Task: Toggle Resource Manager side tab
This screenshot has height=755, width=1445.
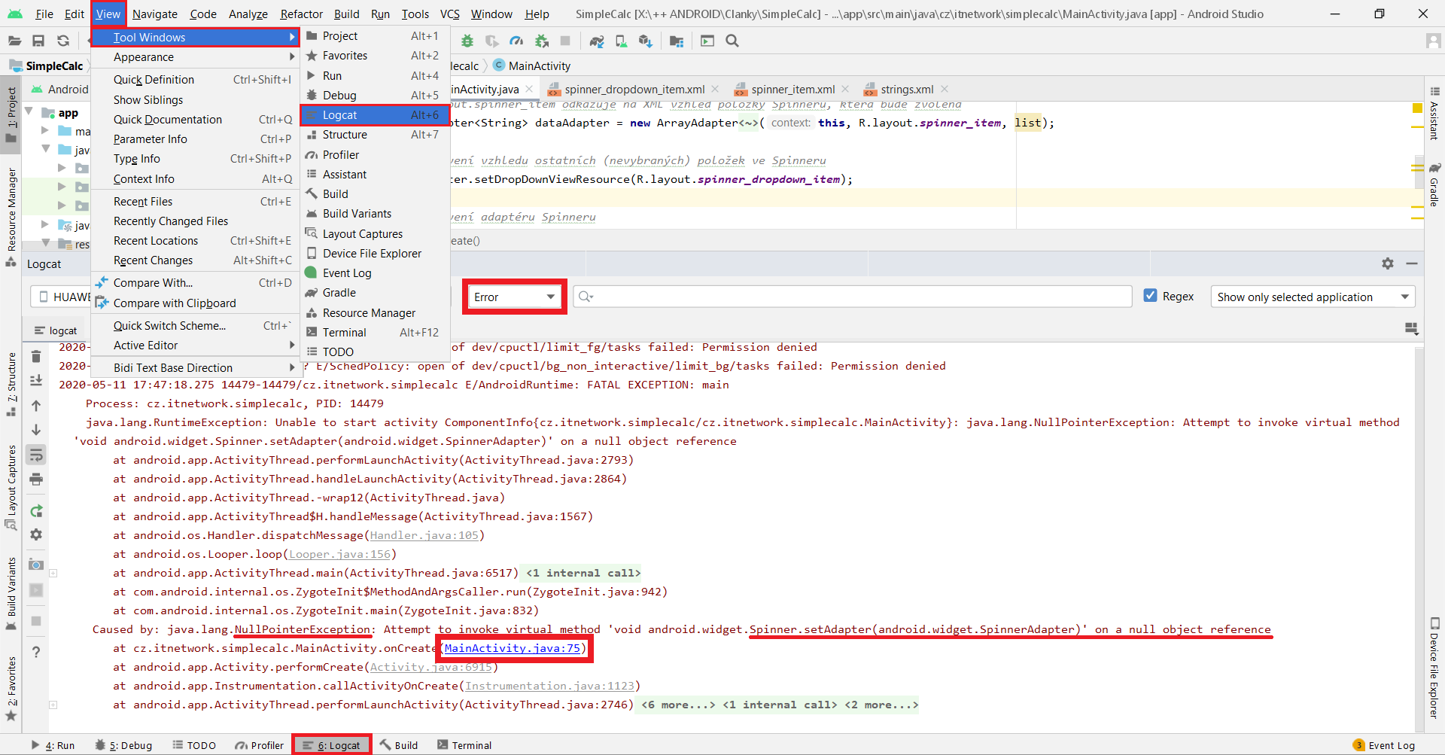Action: [11, 217]
